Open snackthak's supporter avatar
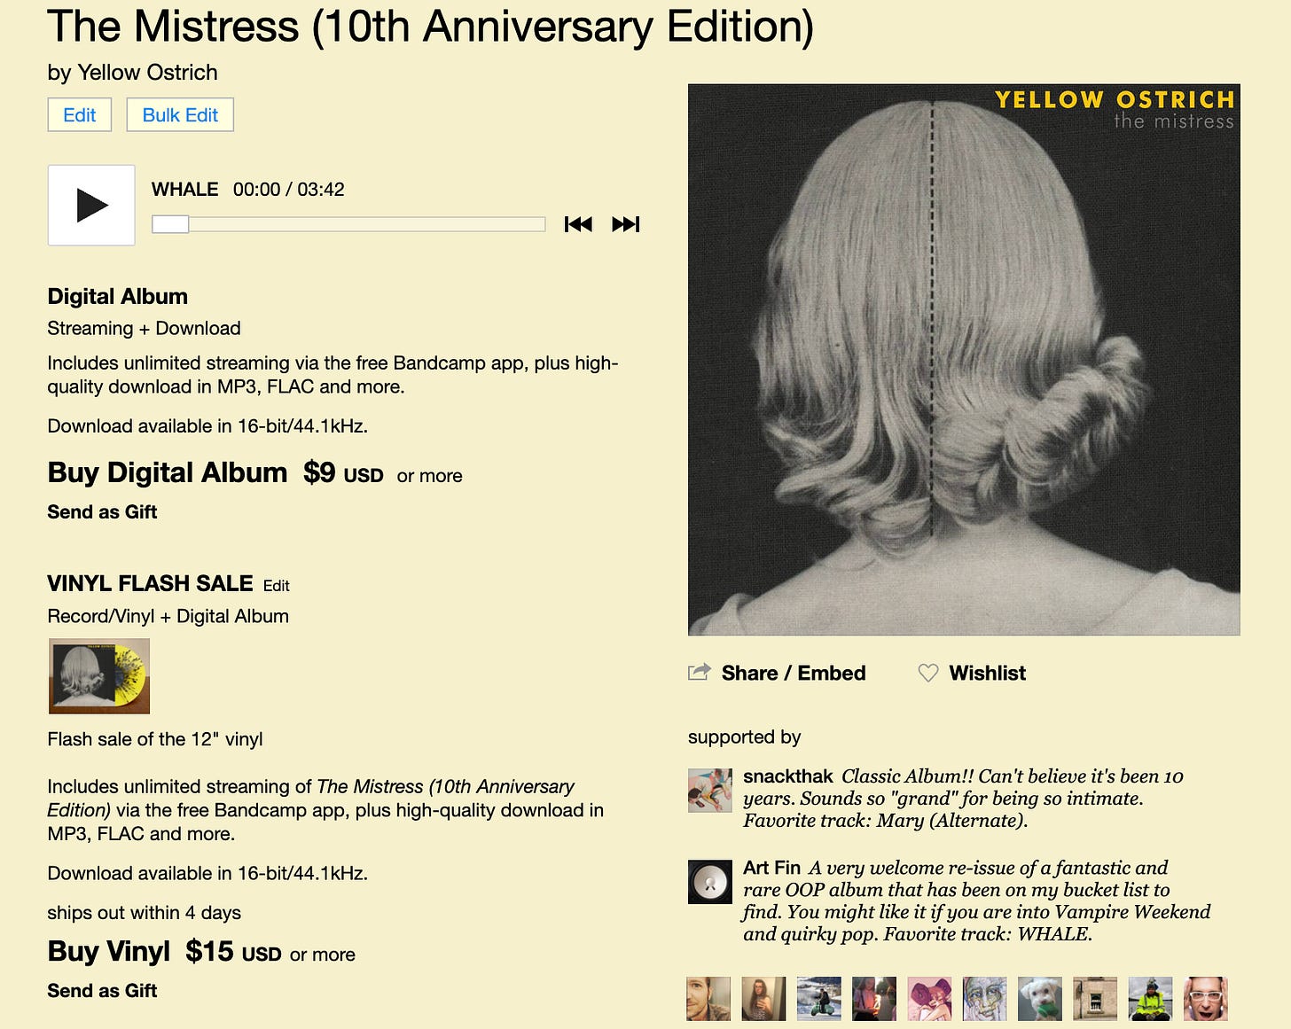The height and width of the screenshot is (1029, 1291). [x=710, y=791]
